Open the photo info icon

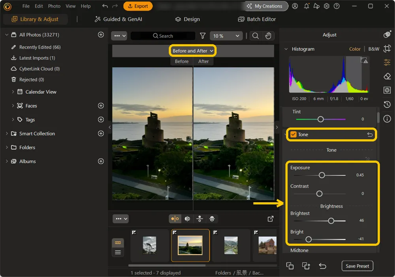point(387,119)
